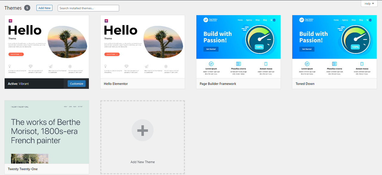Screen dimensions: 382x175
Task: Select the Hello Elementor theme name
Action: (116, 84)
